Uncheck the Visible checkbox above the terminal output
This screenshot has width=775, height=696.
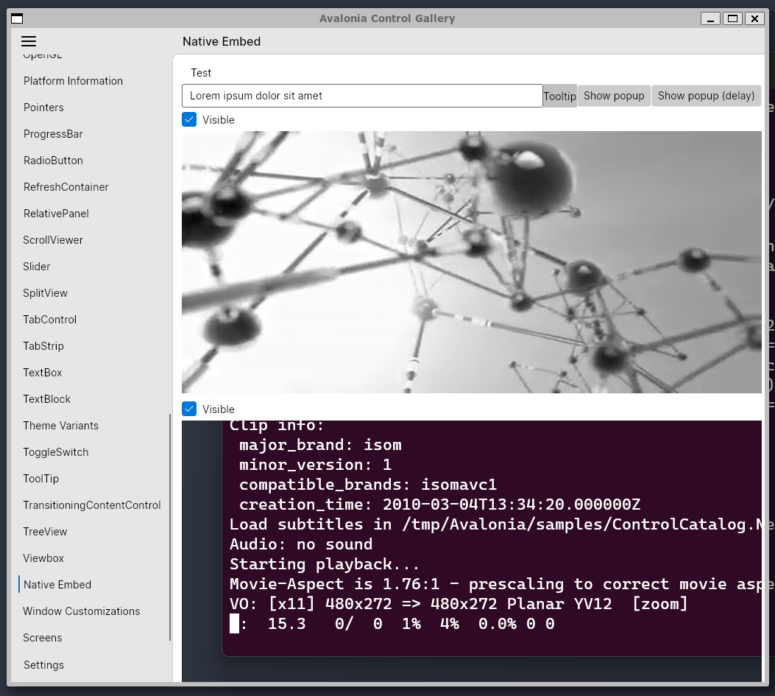[x=190, y=409]
